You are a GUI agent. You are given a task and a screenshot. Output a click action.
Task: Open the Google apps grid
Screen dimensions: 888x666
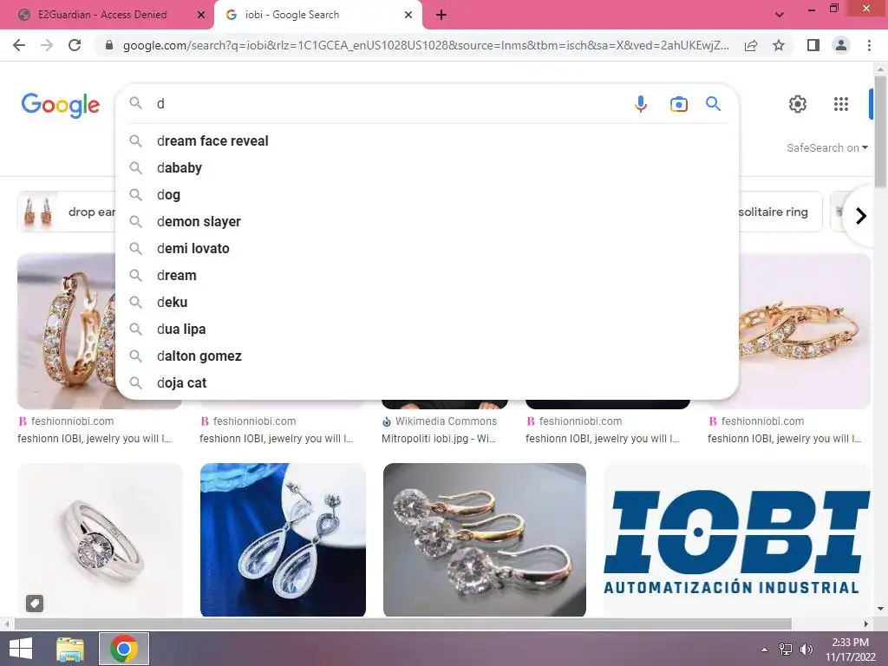coord(841,104)
